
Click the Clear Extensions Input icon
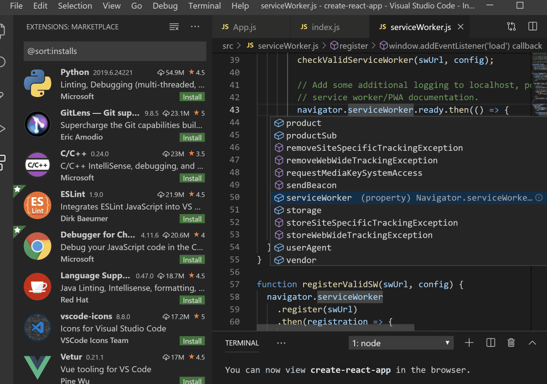point(174,27)
